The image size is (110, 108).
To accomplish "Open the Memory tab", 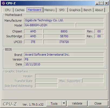I will pos(49,10).
